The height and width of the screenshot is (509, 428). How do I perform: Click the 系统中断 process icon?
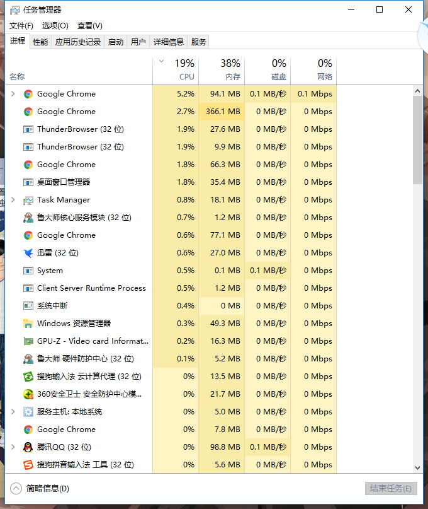[28, 306]
